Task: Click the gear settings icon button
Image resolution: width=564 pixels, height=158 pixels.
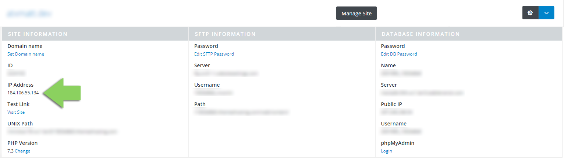Action: [530, 13]
